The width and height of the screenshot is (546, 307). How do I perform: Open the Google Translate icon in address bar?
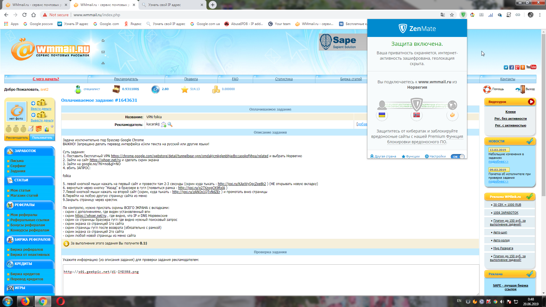tap(443, 15)
